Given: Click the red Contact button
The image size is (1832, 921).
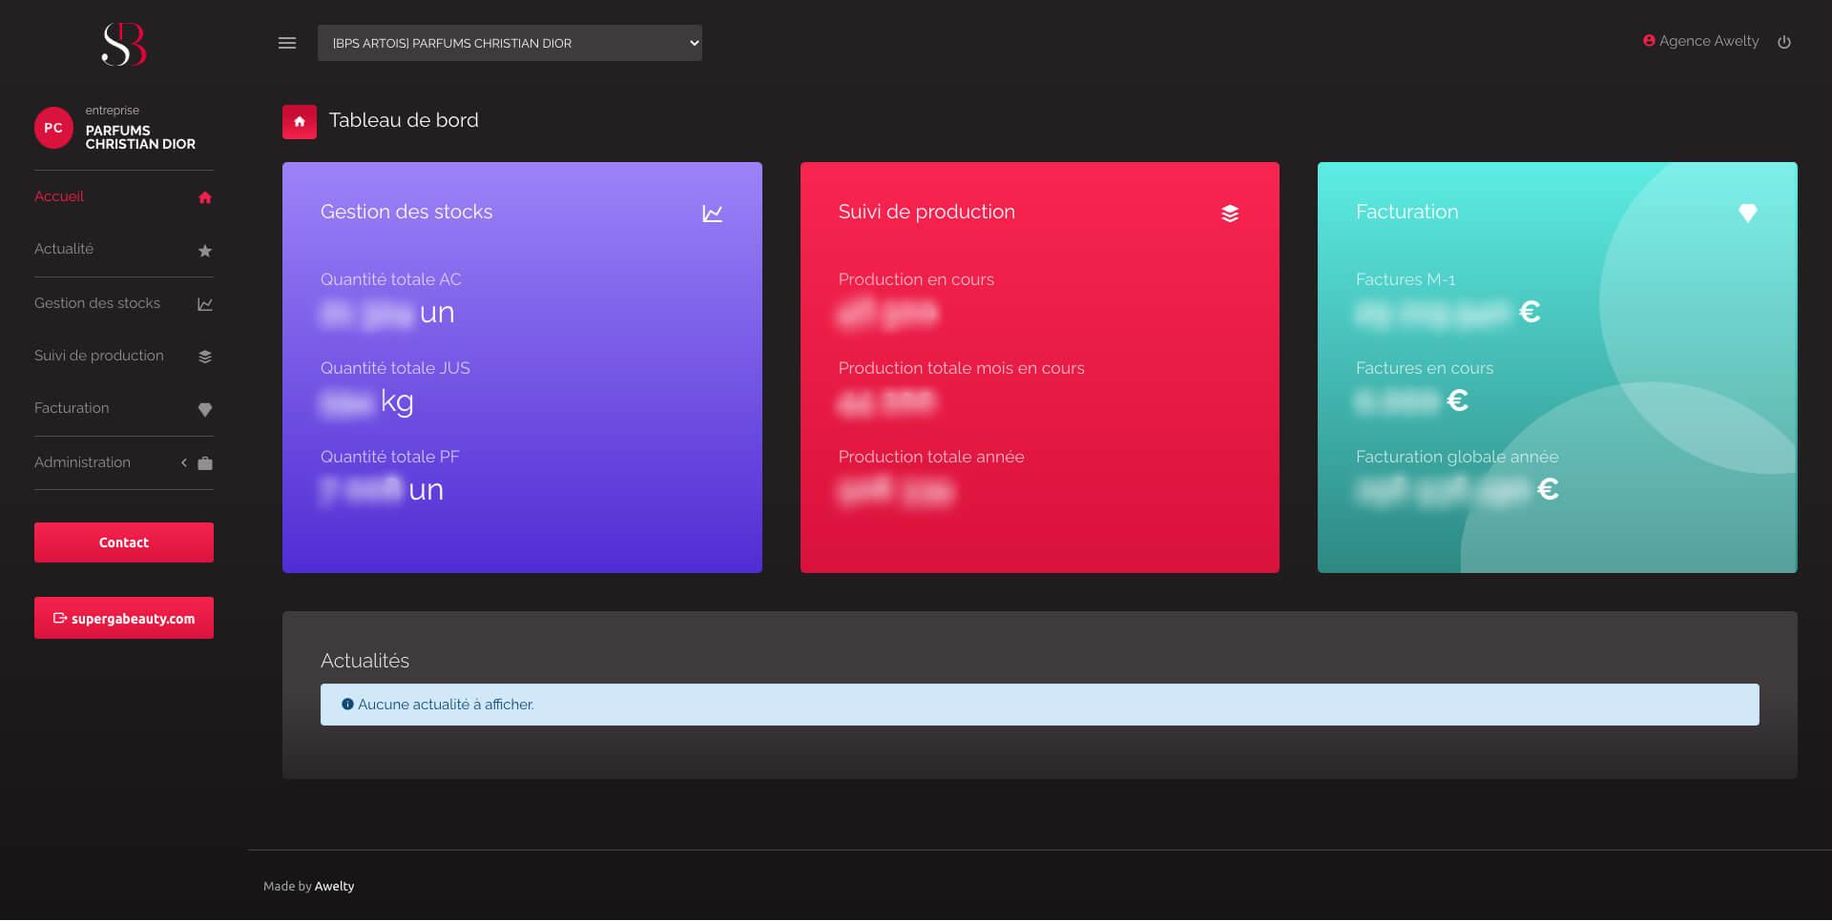Looking at the screenshot, I should click(124, 542).
